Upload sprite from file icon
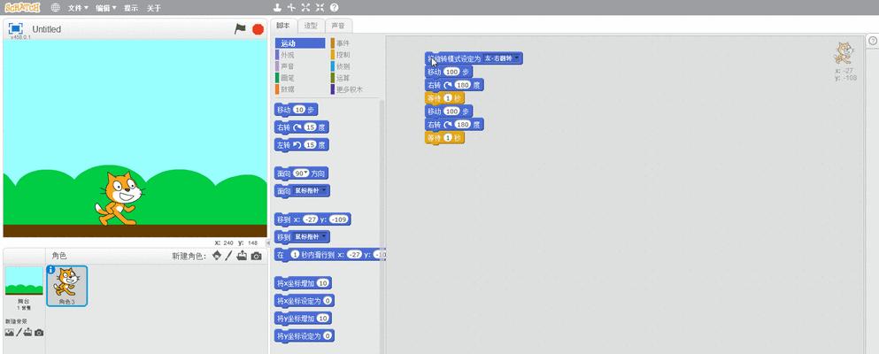 click(242, 256)
